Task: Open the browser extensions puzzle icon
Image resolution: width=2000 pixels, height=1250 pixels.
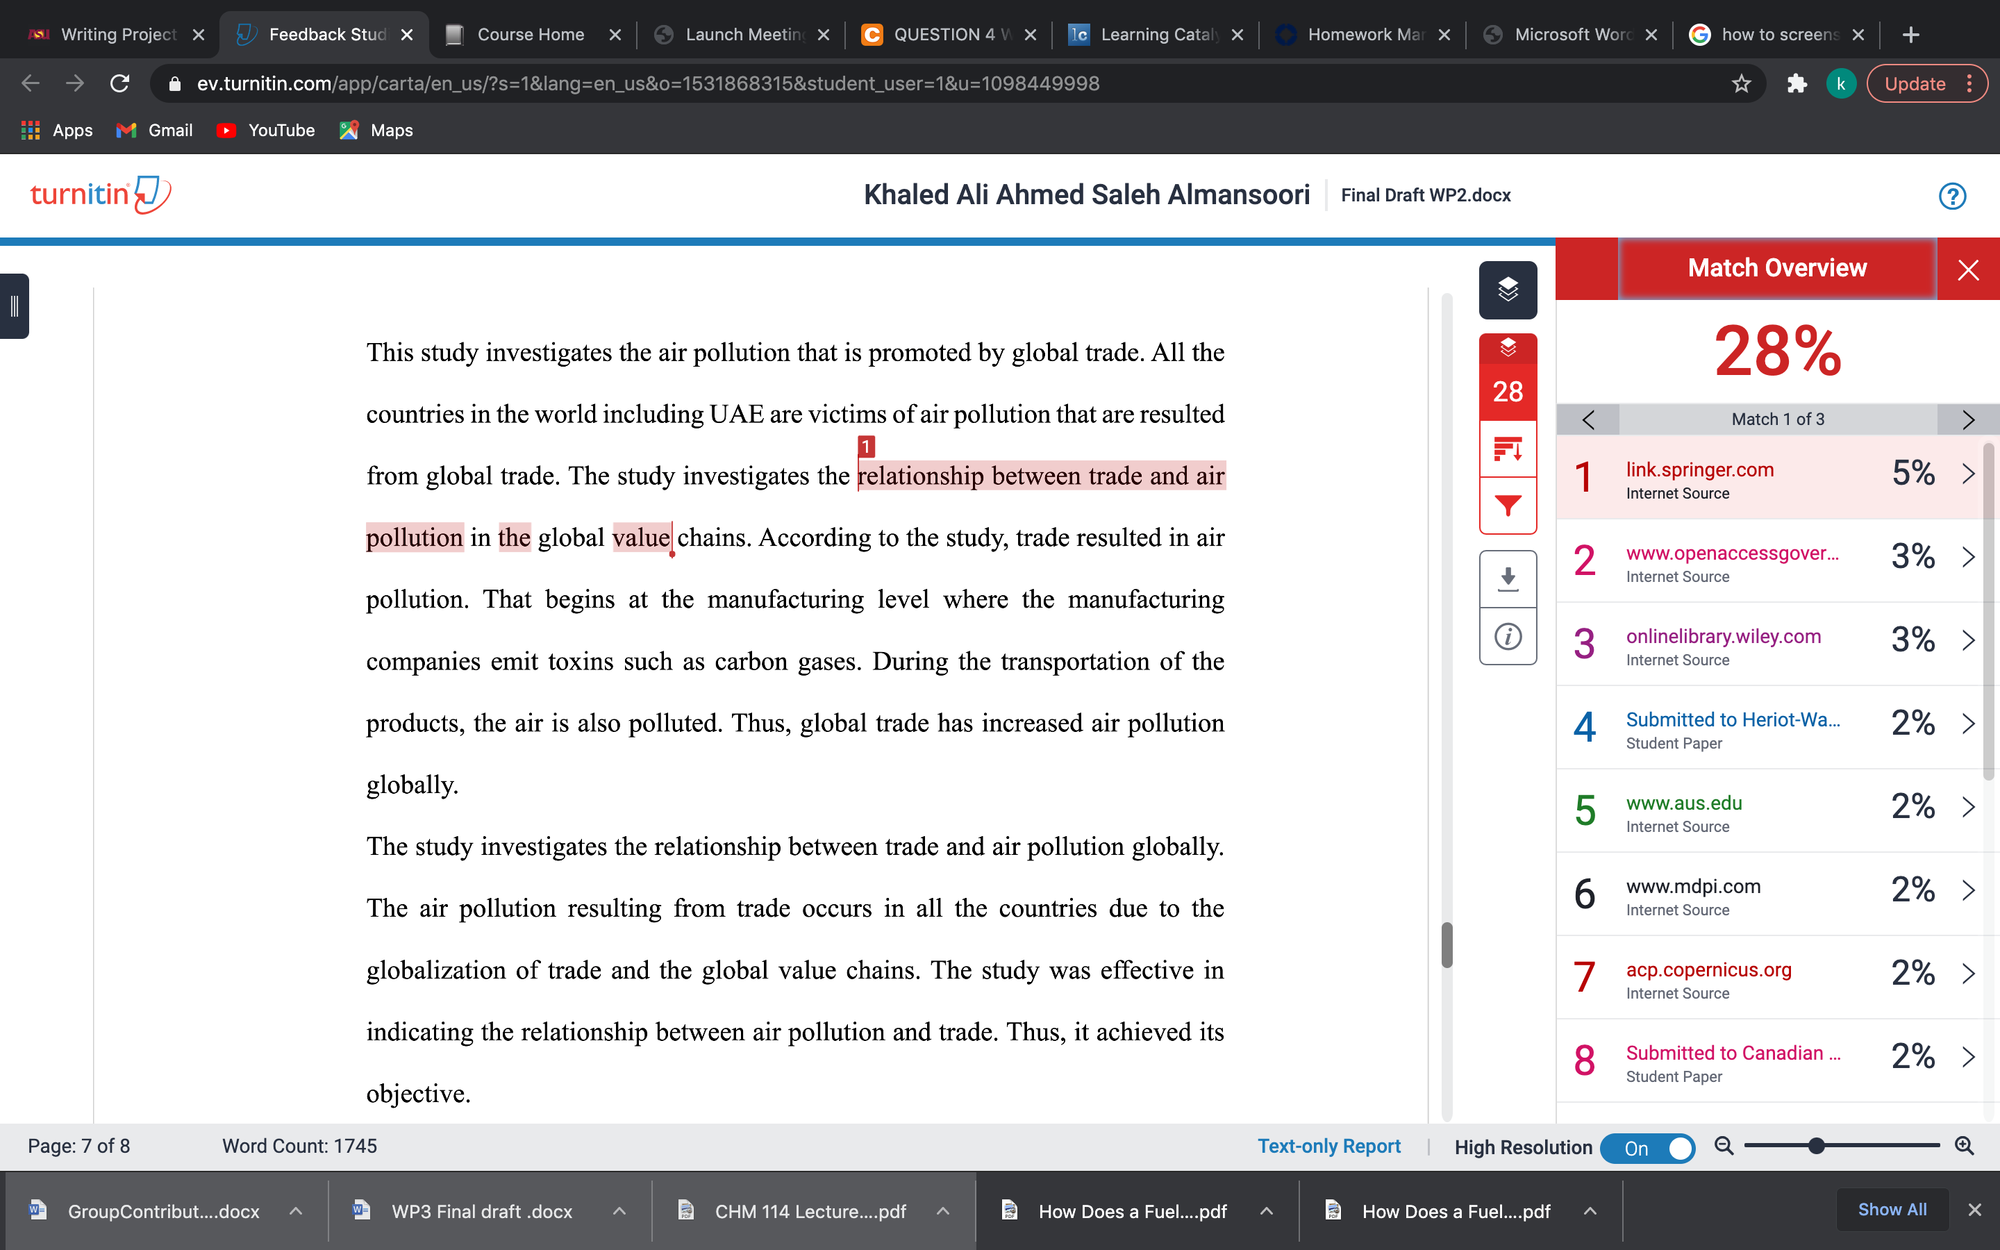Action: [x=1797, y=83]
